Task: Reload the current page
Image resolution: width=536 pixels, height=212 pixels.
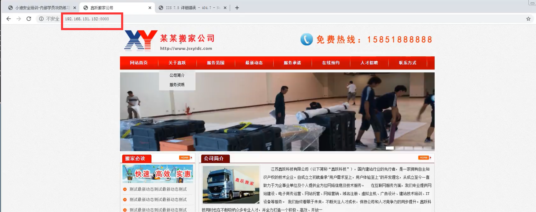Action: tap(29, 19)
